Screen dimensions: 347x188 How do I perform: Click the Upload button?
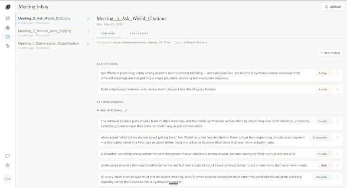333,7
